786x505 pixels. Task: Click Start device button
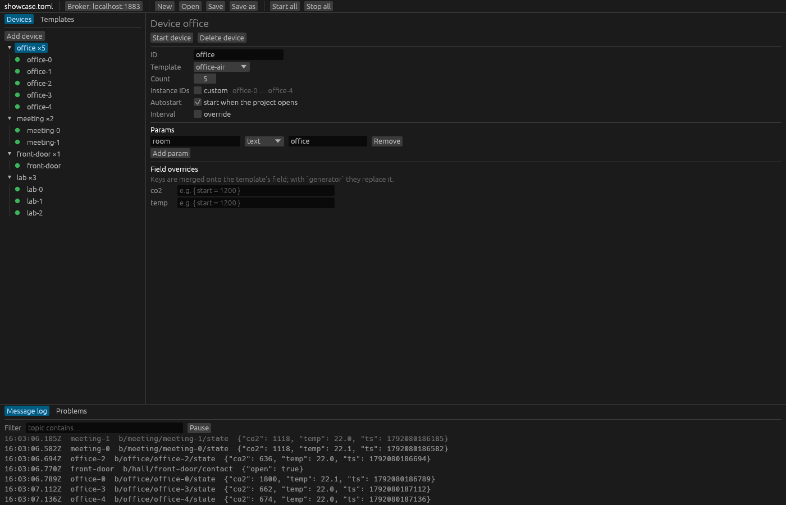172,38
